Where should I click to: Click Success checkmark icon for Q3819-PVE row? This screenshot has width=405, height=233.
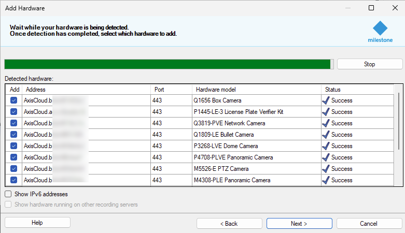coord(326,123)
